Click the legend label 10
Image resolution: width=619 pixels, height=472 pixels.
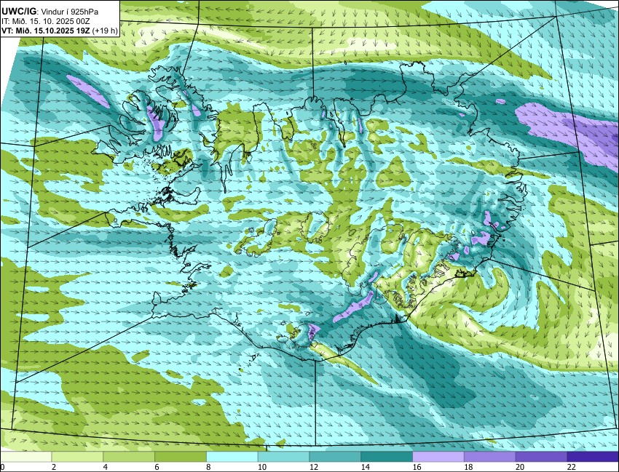click(x=261, y=467)
